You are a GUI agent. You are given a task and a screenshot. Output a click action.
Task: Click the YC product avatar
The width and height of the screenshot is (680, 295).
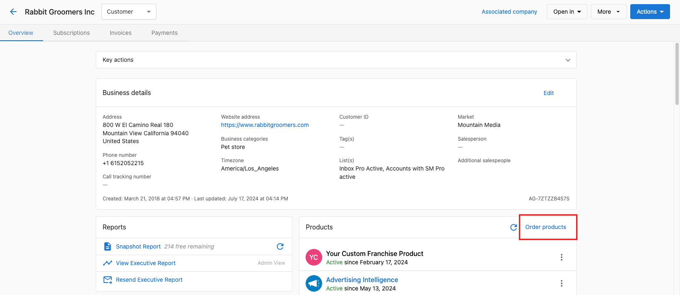coord(314,257)
